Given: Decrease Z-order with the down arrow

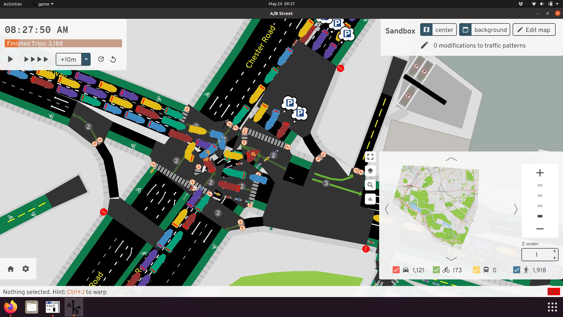Looking at the screenshot, I should [x=554, y=258].
